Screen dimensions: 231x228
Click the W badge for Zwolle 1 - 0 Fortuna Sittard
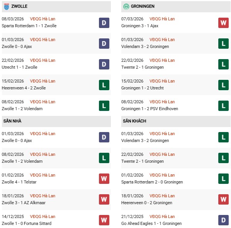tap(104, 220)
